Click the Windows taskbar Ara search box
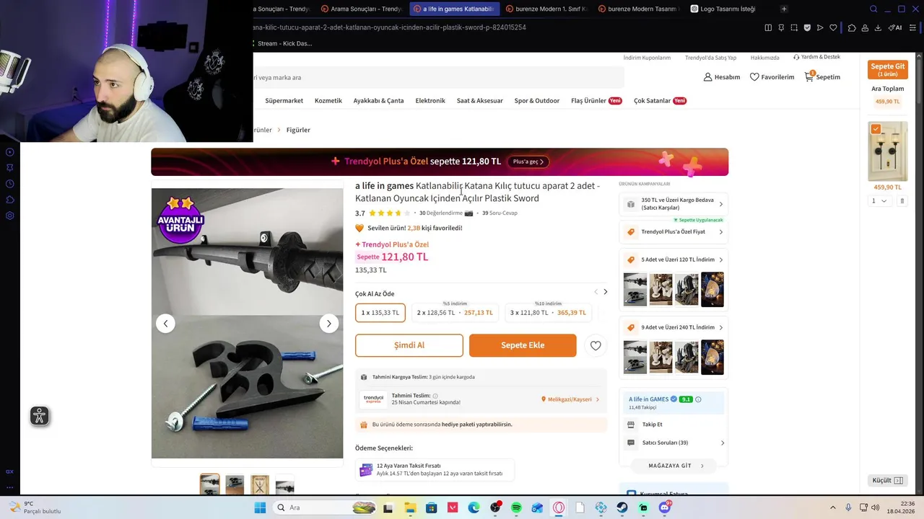Viewport: 924px width, 519px height. click(326, 507)
